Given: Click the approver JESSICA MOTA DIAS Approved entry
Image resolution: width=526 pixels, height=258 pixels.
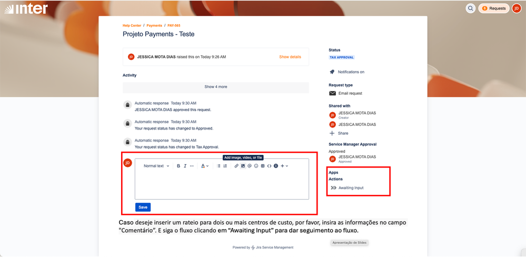Looking at the screenshot, I should click(x=353, y=158).
